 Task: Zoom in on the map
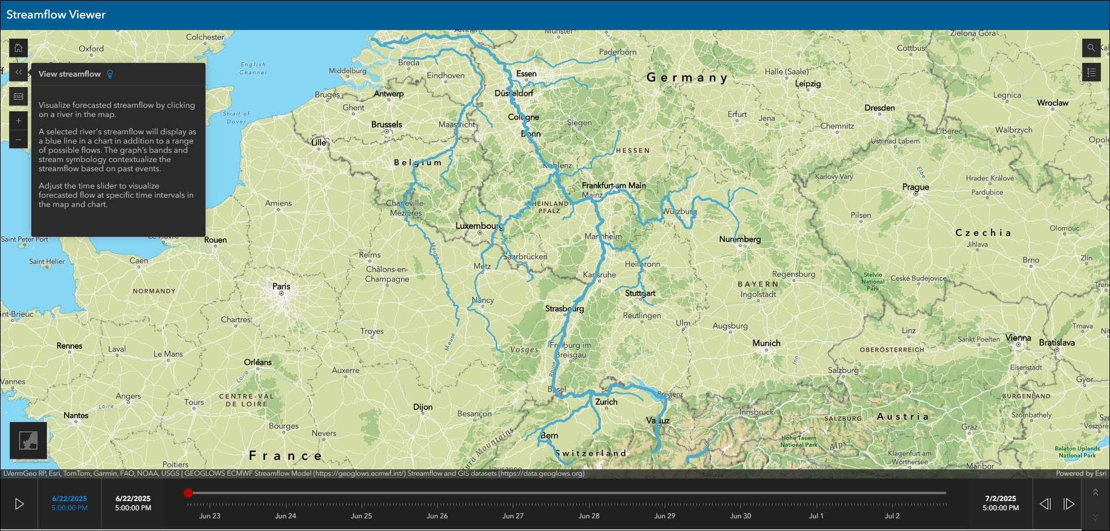click(x=18, y=120)
